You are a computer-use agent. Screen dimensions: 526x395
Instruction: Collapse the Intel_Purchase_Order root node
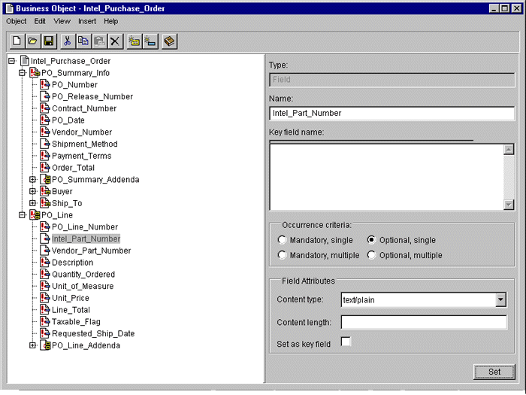[12, 61]
